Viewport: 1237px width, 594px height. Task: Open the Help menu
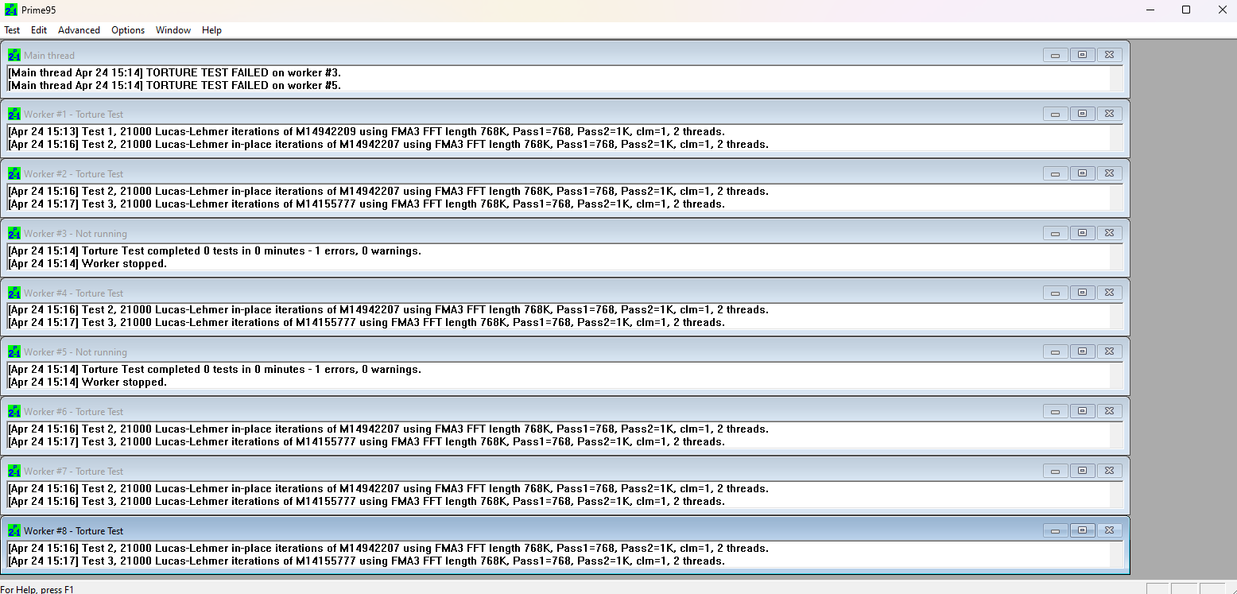[211, 30]
